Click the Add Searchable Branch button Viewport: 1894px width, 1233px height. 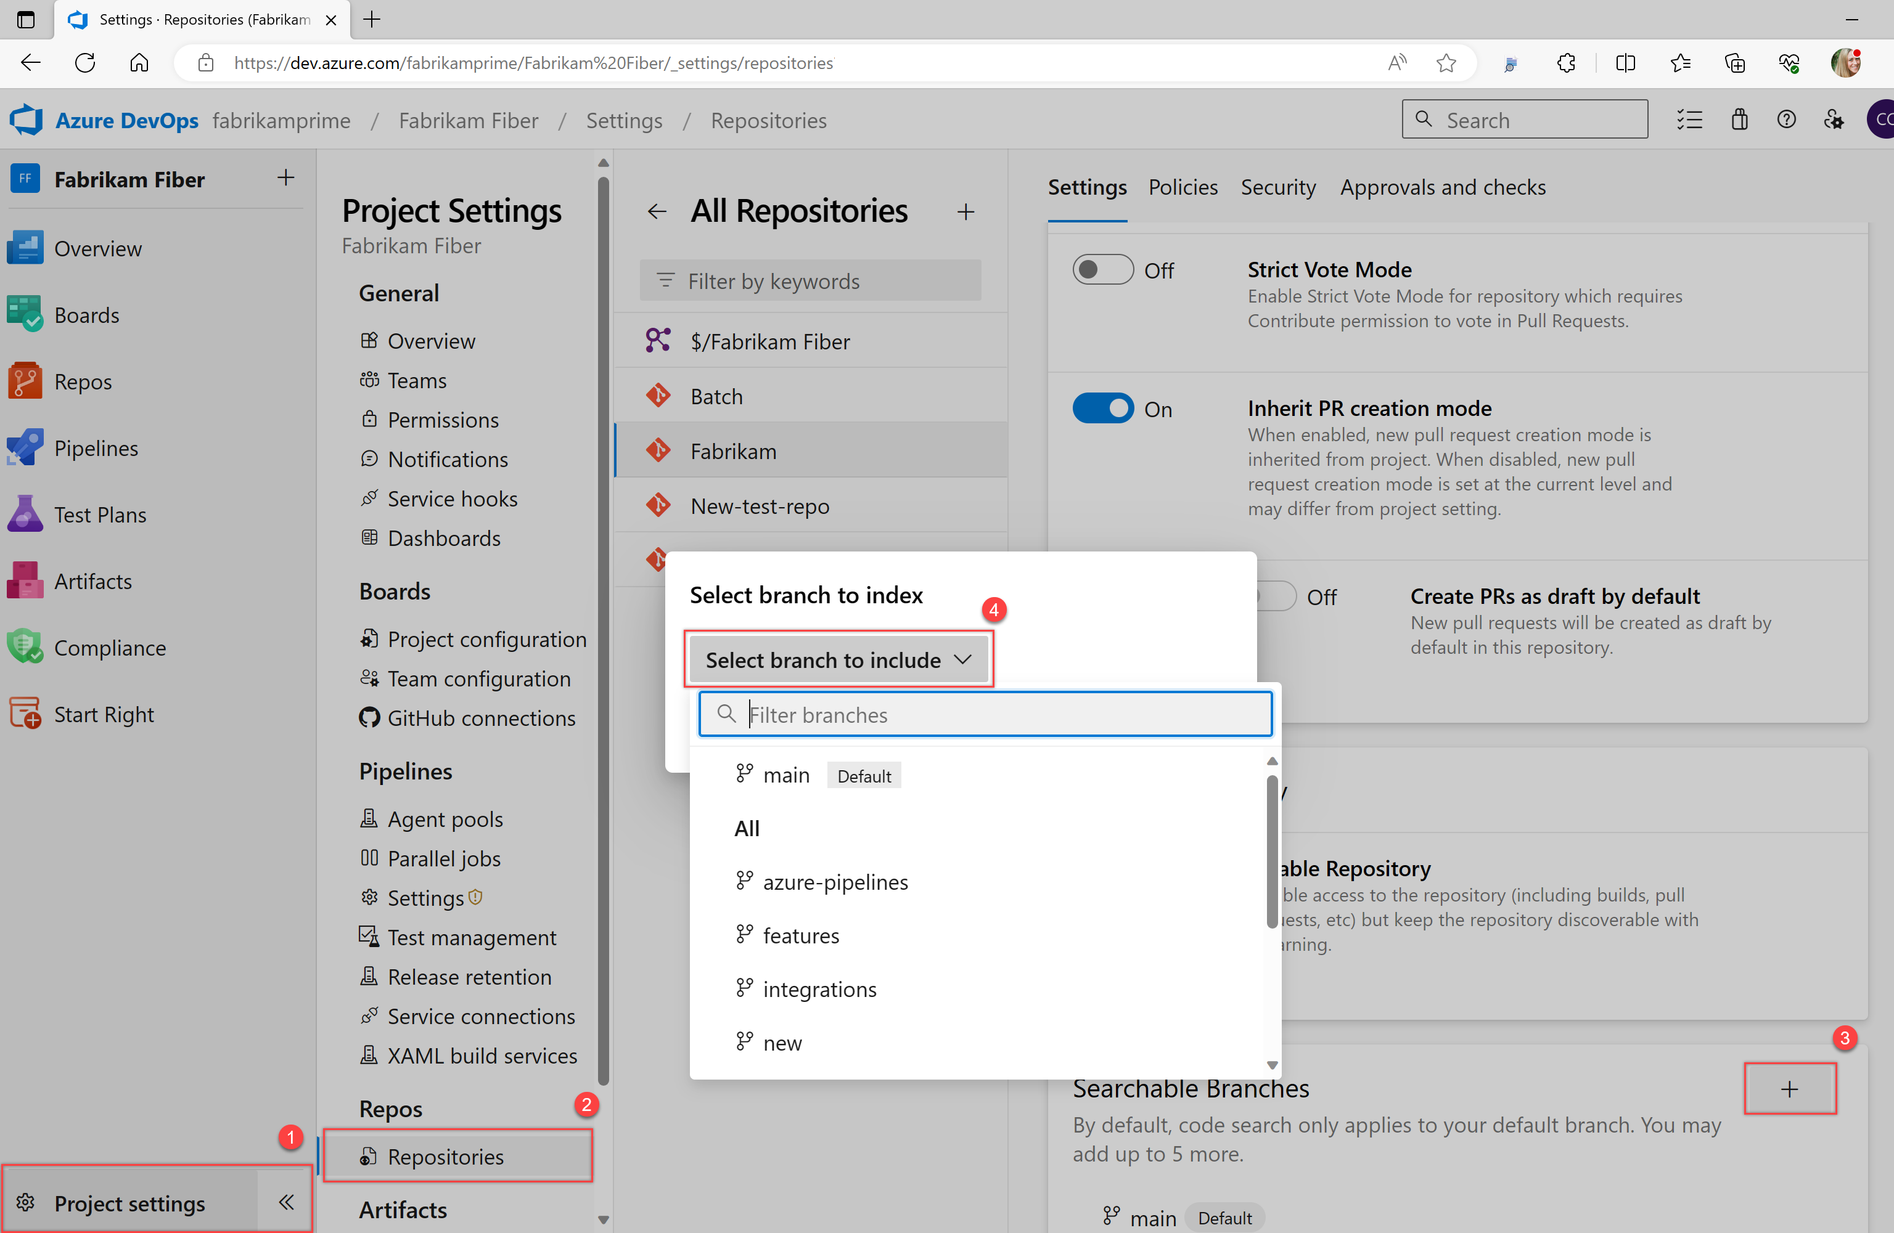point(1790,1089)
